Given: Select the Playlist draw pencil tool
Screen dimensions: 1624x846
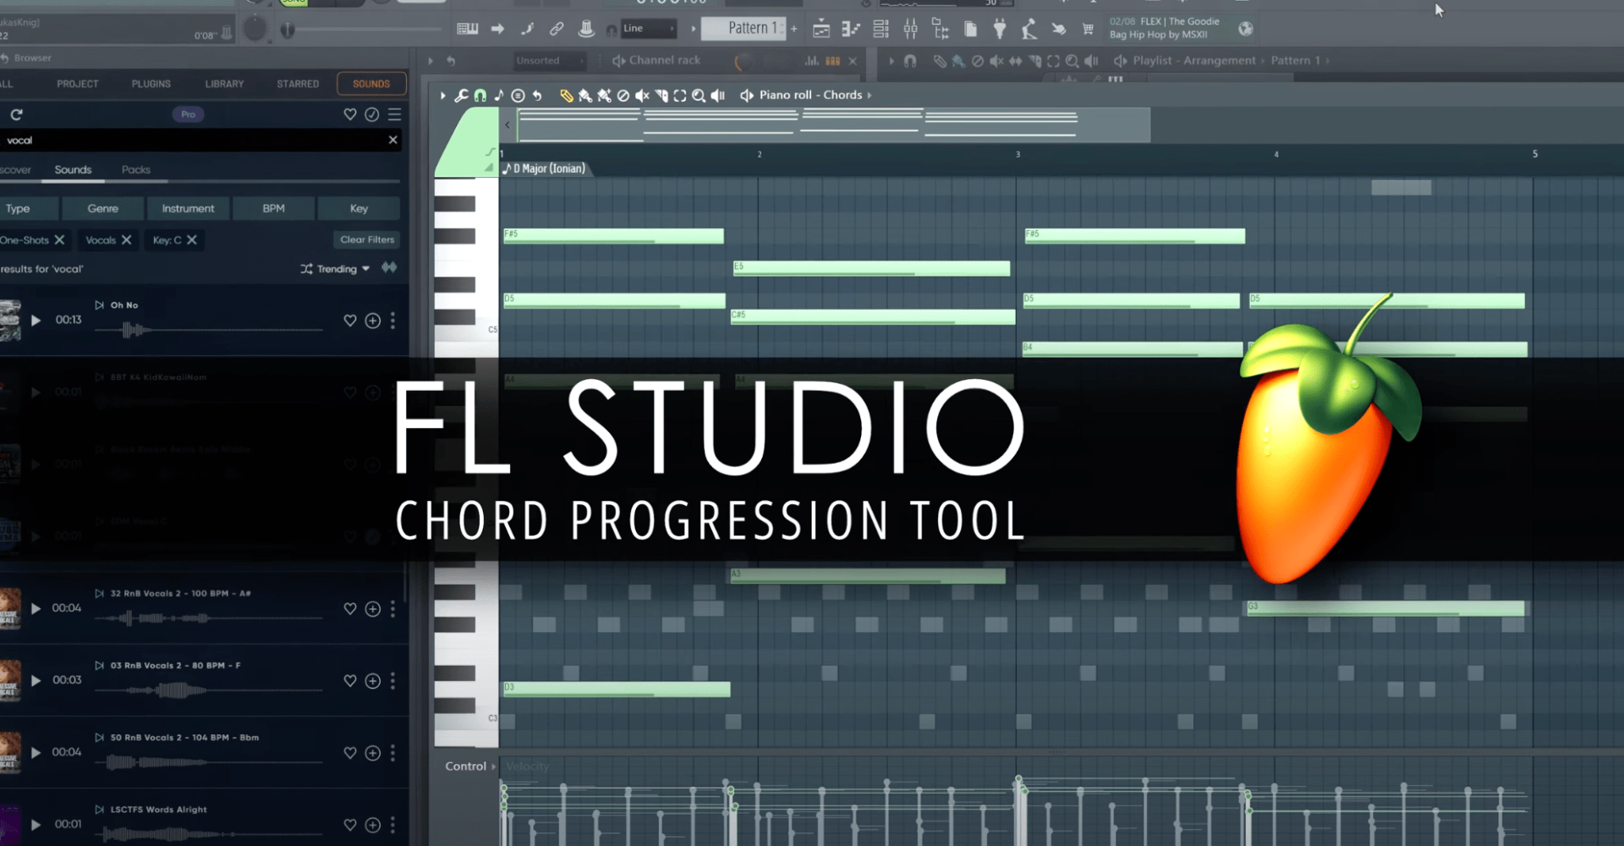Looking at the screenshot, I should click(940, 61).
